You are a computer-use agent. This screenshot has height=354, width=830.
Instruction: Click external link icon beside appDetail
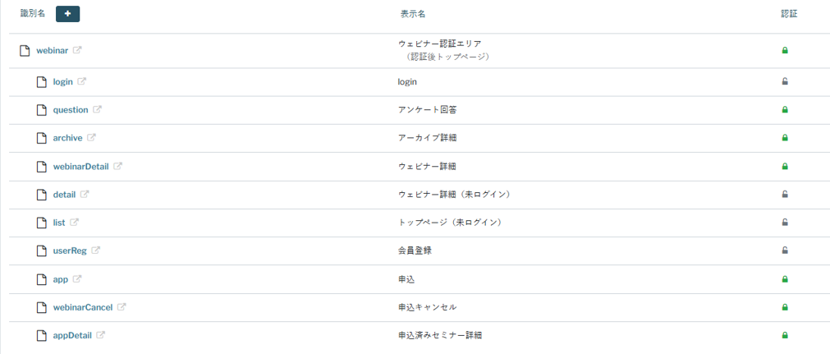pos(101,335)
